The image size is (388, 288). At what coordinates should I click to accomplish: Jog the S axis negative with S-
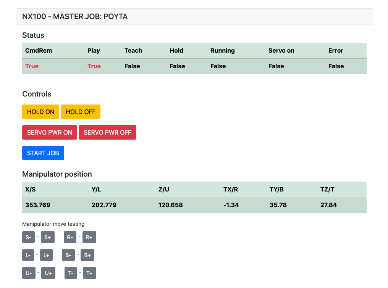28,237
